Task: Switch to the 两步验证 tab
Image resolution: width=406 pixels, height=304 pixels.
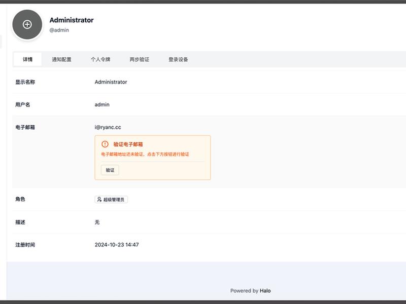Action: (139, 59)
